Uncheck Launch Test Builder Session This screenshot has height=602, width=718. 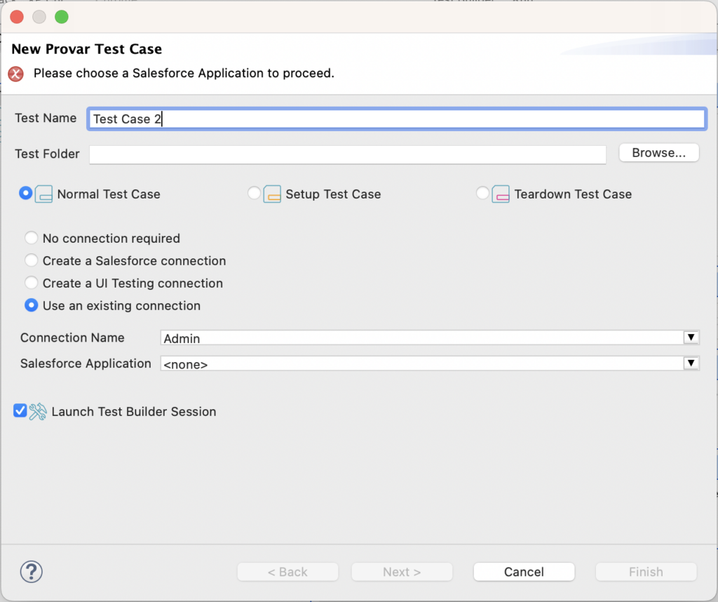19,410
